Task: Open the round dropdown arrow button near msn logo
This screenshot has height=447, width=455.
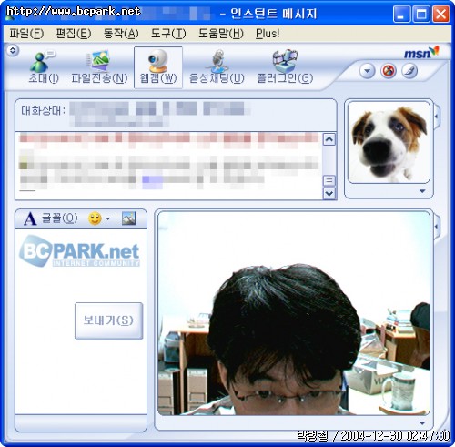Action: coord(367,71)
